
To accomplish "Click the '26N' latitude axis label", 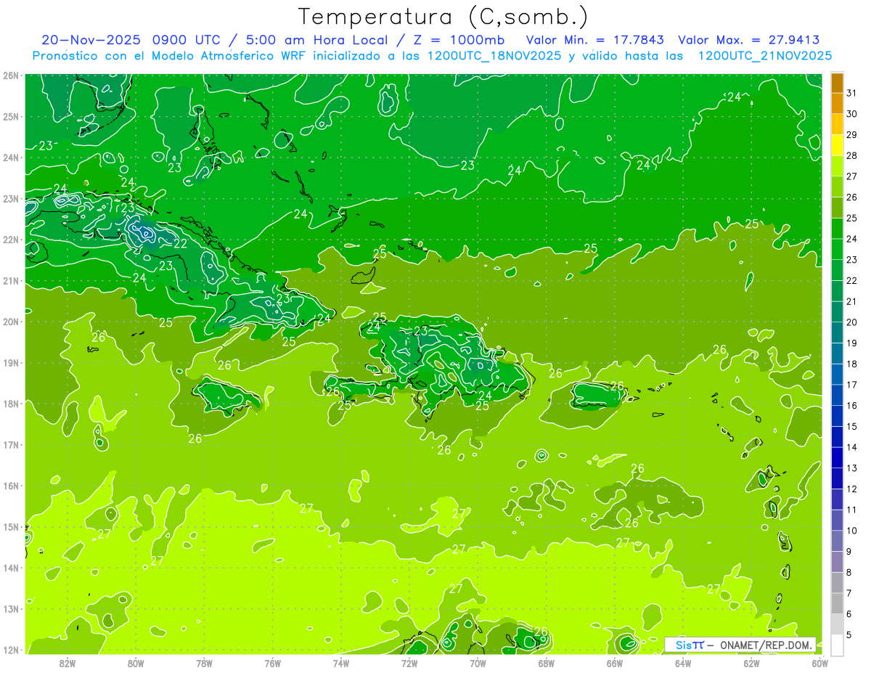I will (x=10, y=76).
